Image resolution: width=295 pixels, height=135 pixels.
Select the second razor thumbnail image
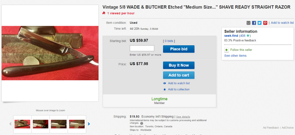pyautogui.click(x=40, y=124)
